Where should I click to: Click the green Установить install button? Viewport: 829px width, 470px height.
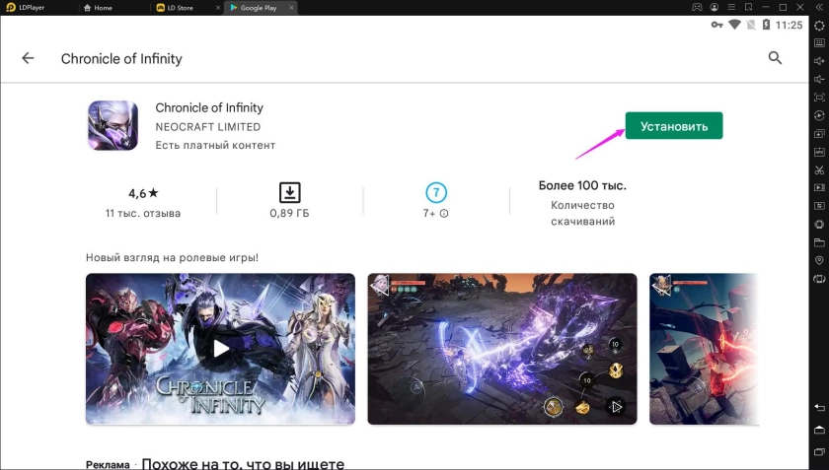point(673,126)
